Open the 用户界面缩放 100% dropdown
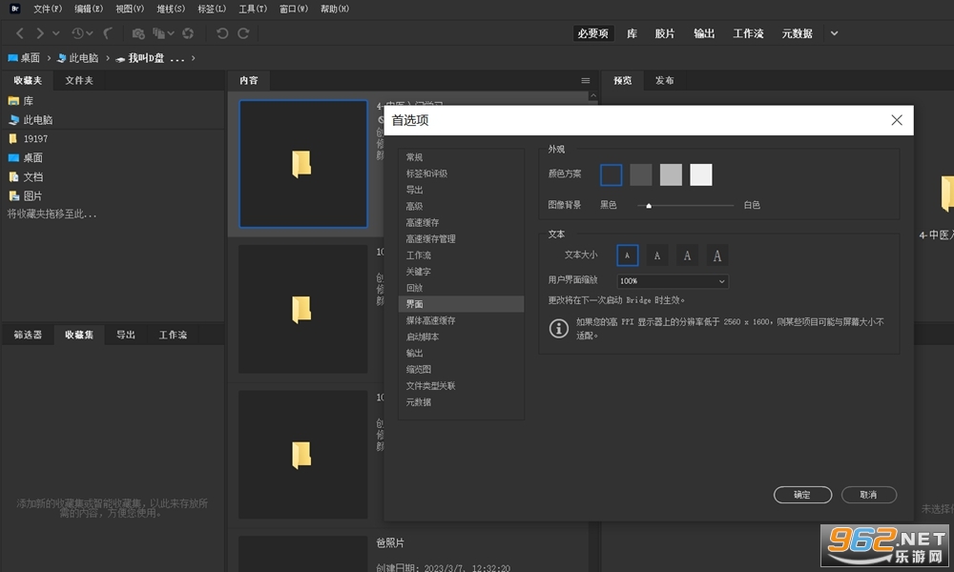954x572 pixels. coord(673,281)
